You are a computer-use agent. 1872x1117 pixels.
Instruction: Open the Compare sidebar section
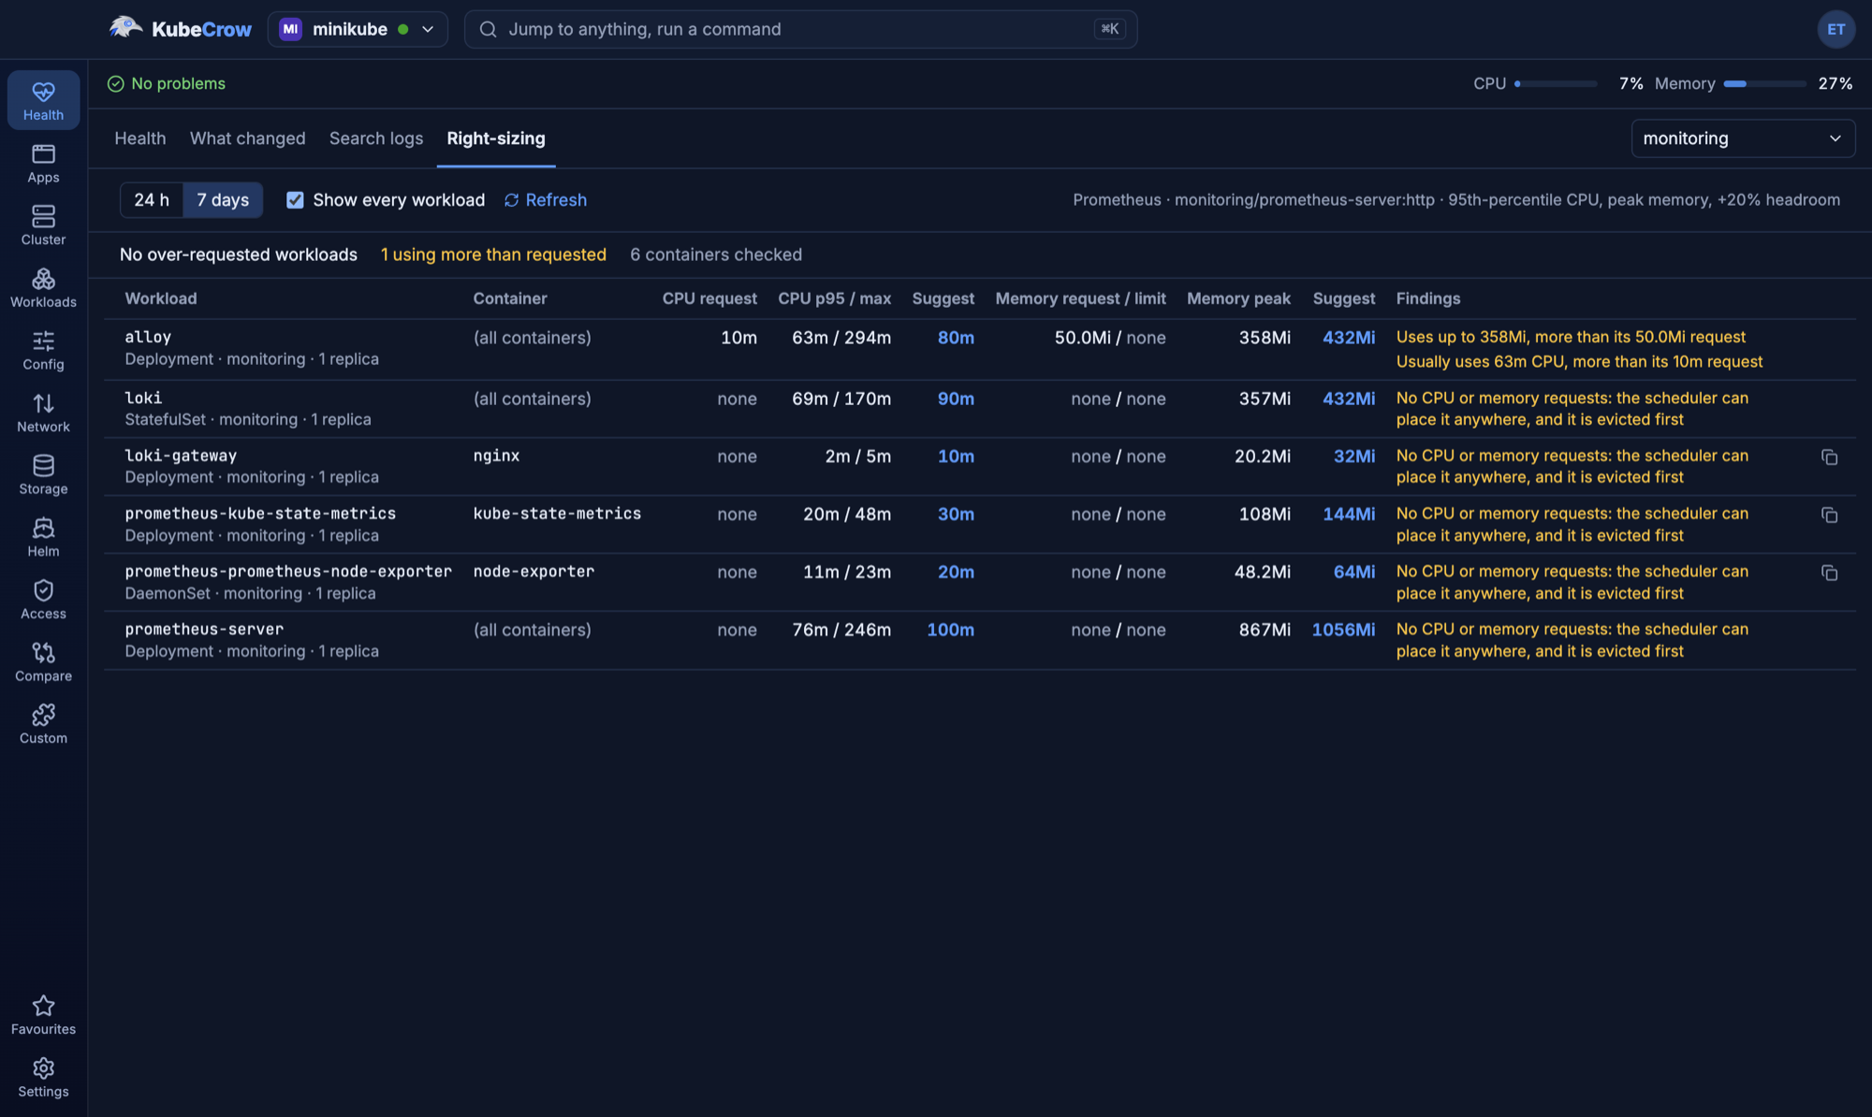(x=43, y=662)
